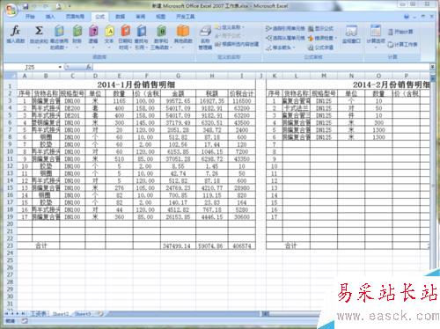440x329 pixels.
Task: Select column E header
Action: (119, 76)
